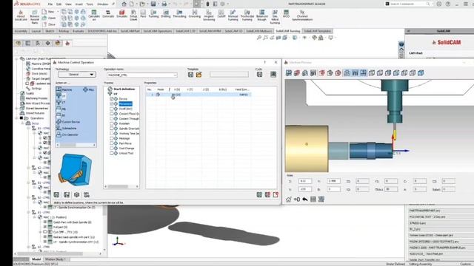Click the zoom magnifier icon above viewport
Screen dimensions: 474x266
(x=259, y=38)
